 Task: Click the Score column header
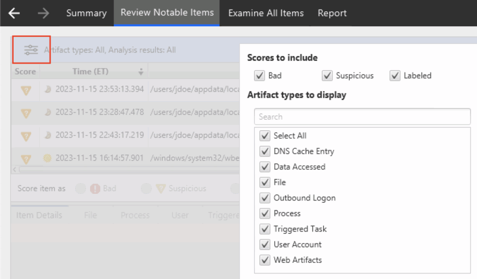[25, 71]
